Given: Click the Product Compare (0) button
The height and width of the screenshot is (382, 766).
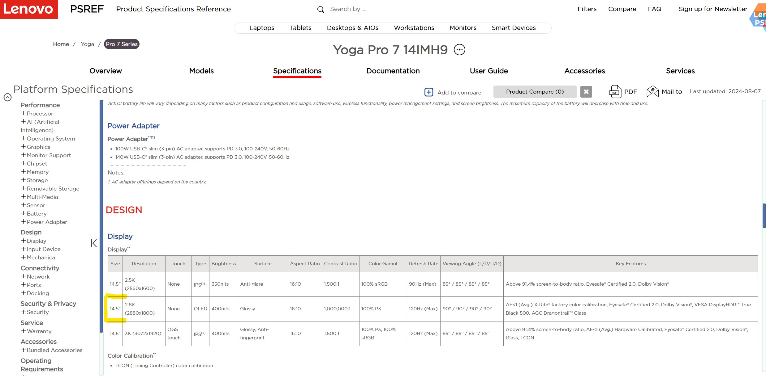Looking at the screenshot, I should coord(535,92).
